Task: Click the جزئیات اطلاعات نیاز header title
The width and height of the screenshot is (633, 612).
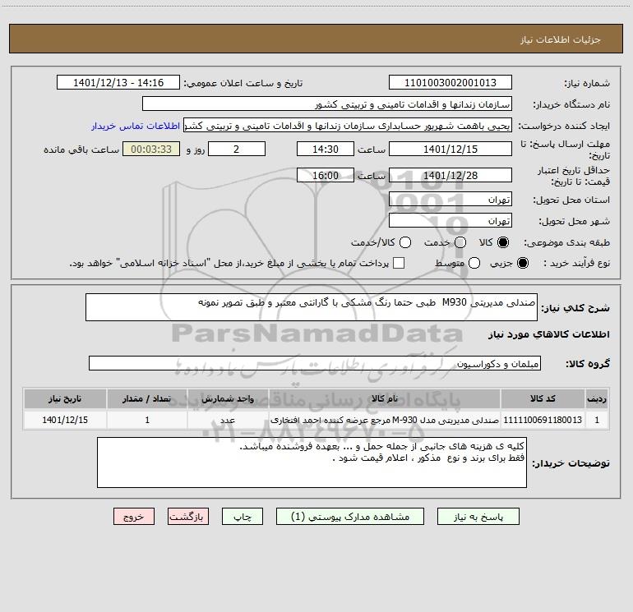Action: coord(561,39)
